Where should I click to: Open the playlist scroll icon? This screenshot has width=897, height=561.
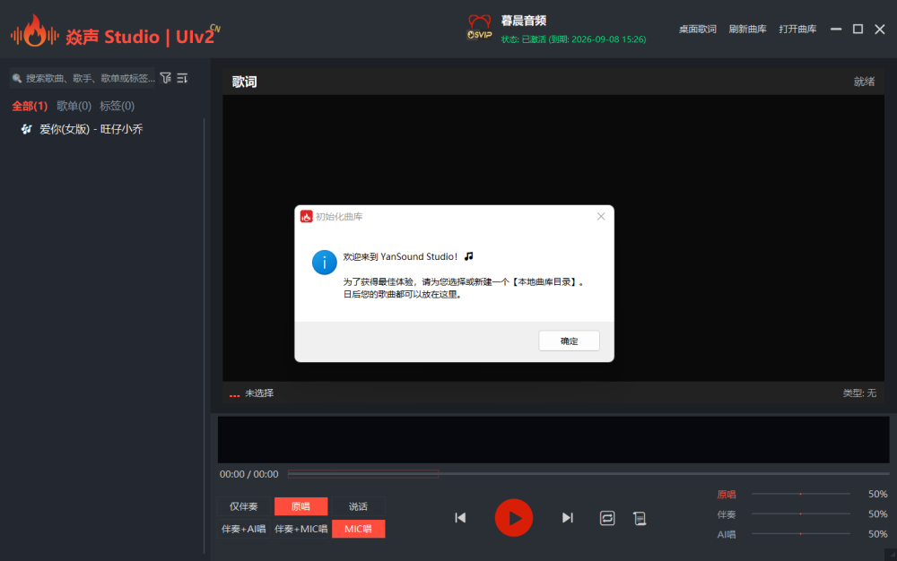click(640, 518)
